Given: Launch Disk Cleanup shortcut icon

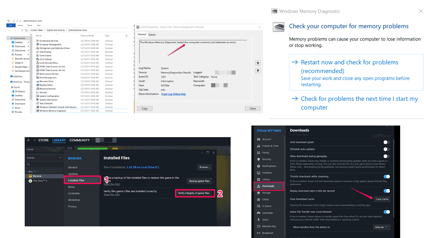Looking at the screenshot, I should click(37, 52).
